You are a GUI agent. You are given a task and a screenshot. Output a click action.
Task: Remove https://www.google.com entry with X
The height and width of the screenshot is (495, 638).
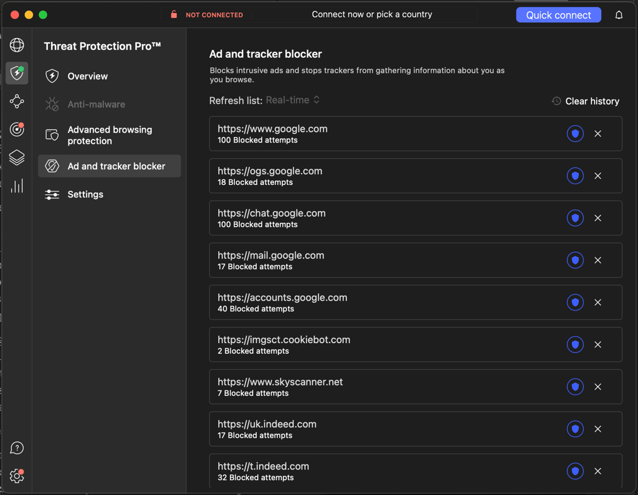pyautogui.click(x=598, y=133)
